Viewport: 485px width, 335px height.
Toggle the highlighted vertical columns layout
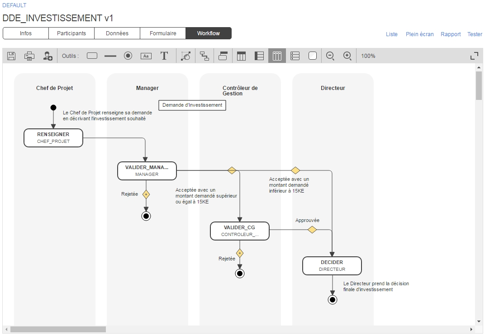tap(277, 56)
